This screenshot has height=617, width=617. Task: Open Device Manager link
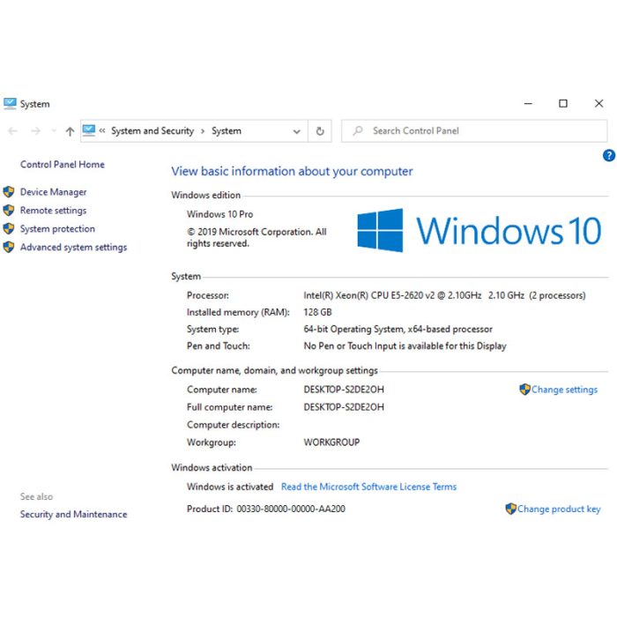coord(54,192)
